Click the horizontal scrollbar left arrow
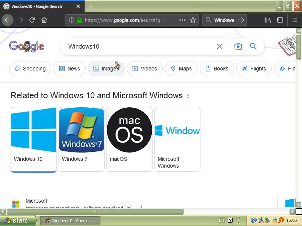Image resolution: width=302 pixels, height=226 pixels. 3,212
